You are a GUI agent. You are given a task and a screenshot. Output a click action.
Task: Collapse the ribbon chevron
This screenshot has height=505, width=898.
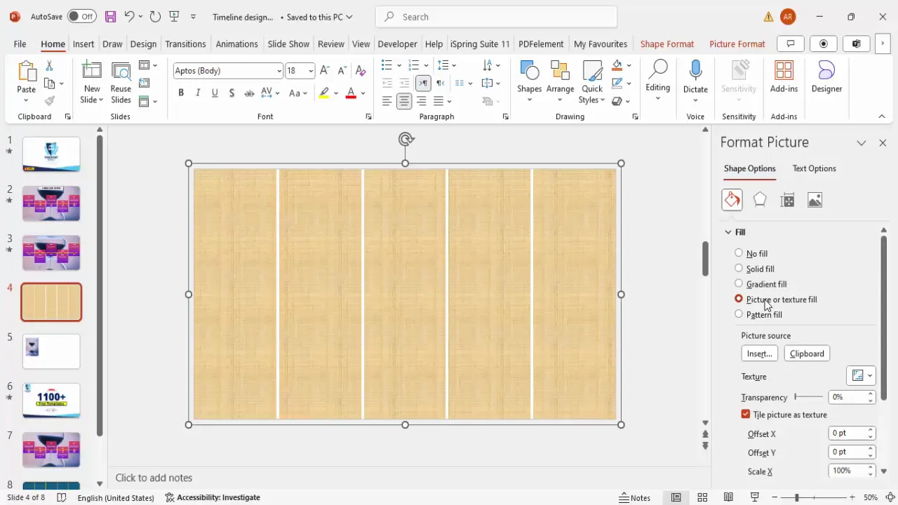(x=882, y=116)
